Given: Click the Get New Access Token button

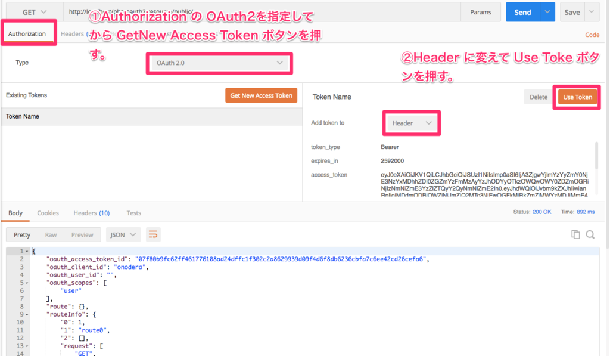Looking at the screenshot, I should (261, 95).
